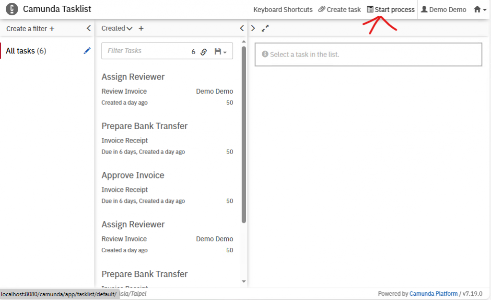Collapse the filters panel
Image resolution: width=491 pixels, height=300 pixels.
89,28
